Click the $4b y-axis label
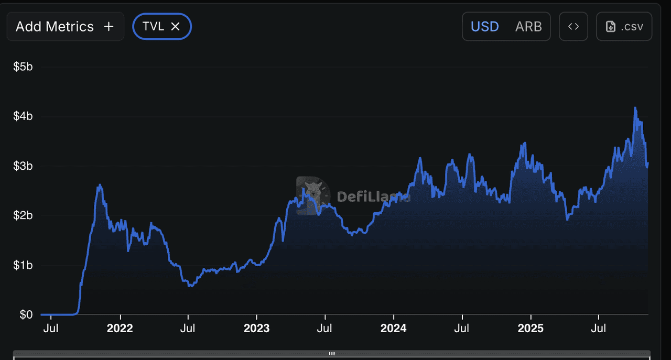This screenshot has width=671, height=360. (x=23, y=116)
